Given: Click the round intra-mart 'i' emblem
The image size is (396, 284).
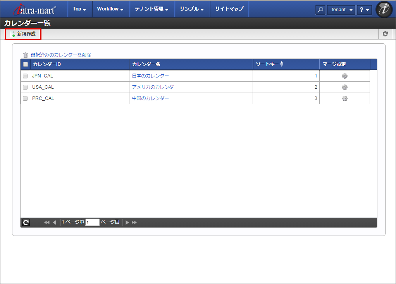Looking at the screenshot, I should coord(384,10).
